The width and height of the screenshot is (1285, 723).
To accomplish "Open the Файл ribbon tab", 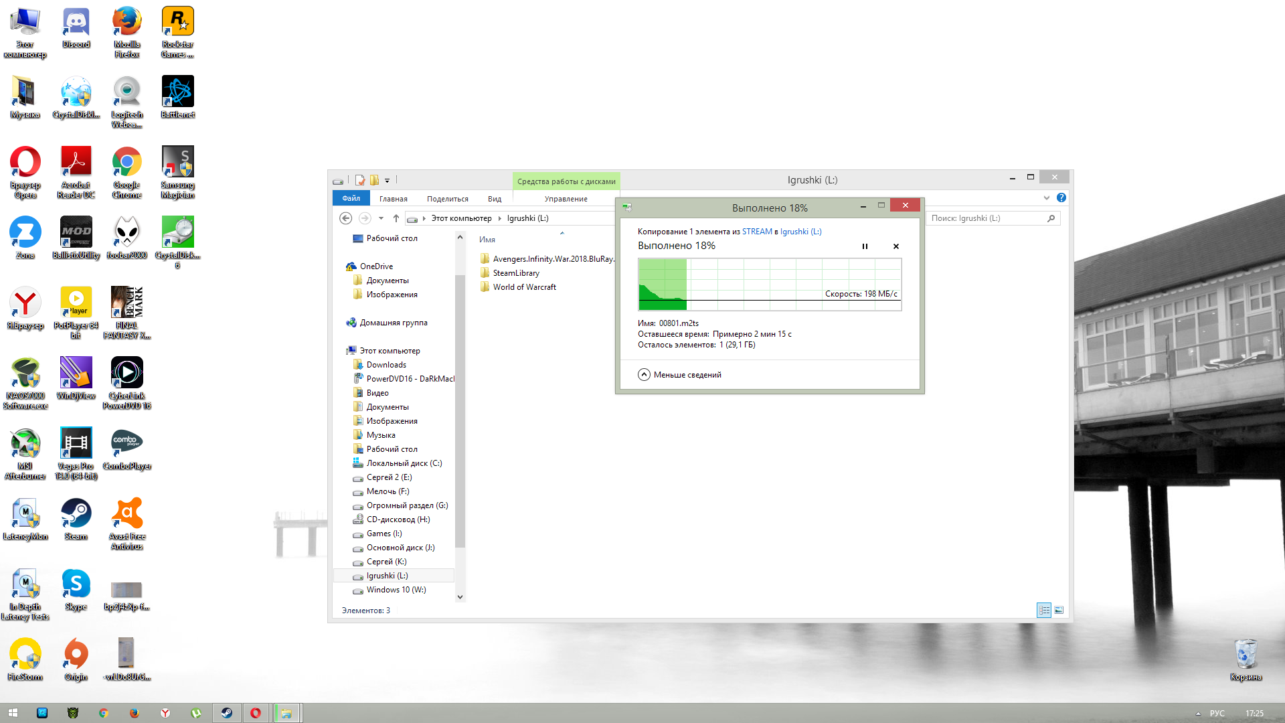I will click(351, 198).
